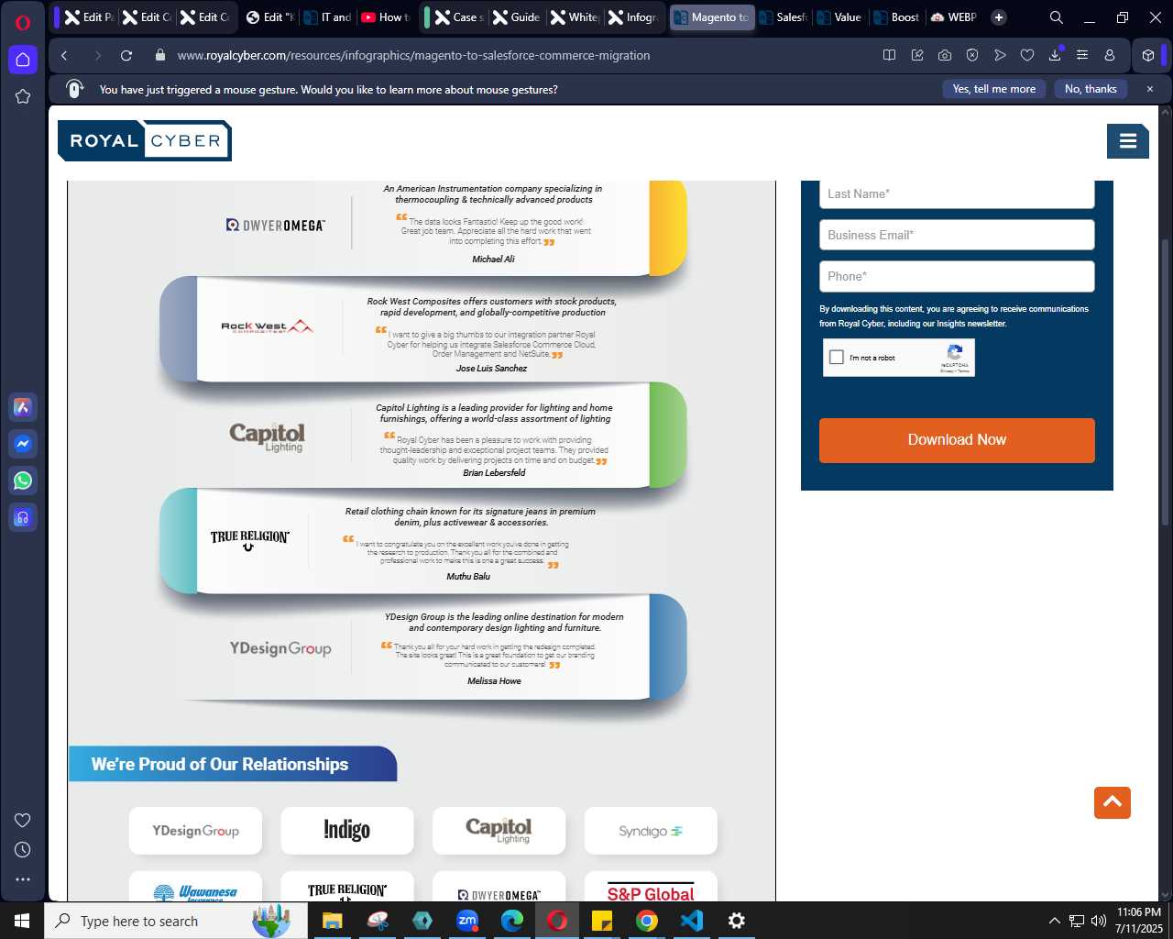The image size is (1173, 939).
Task: Open Visual Studio Code from taskbar
Action: pos(692,921)
